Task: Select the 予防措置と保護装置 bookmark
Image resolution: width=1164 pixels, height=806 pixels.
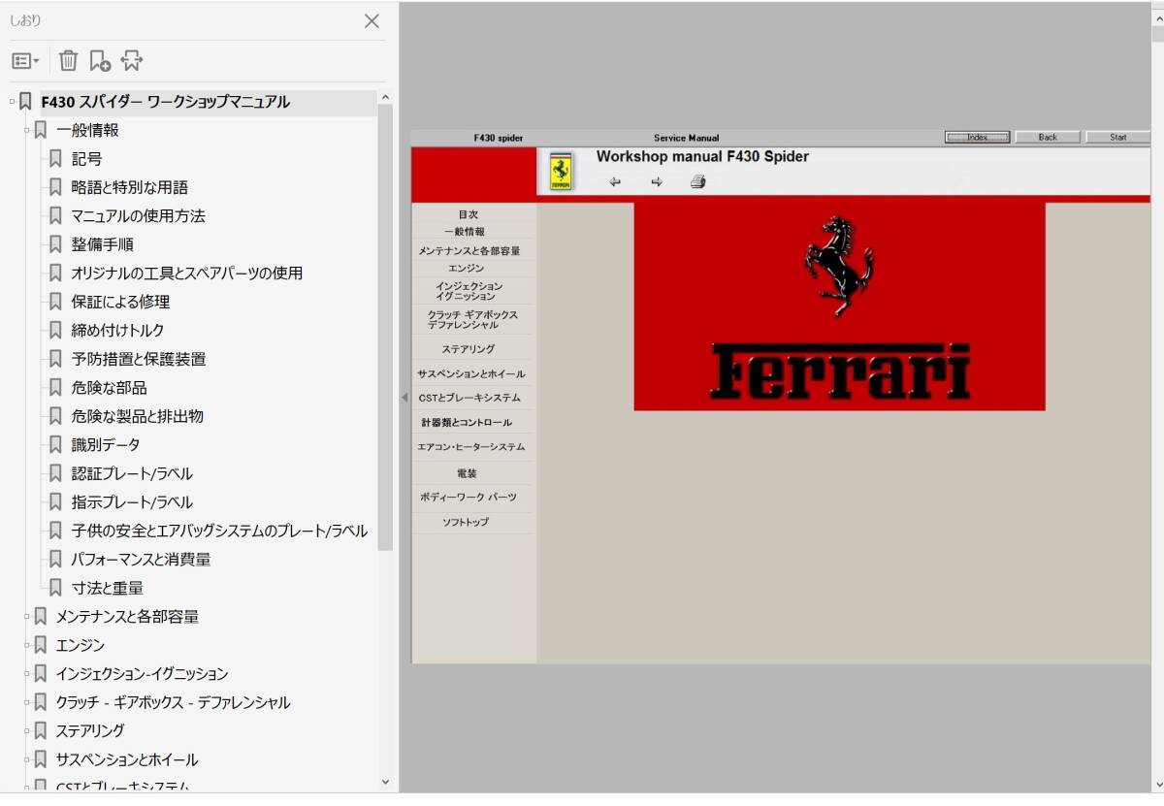Action: click(x=139, y=359)
